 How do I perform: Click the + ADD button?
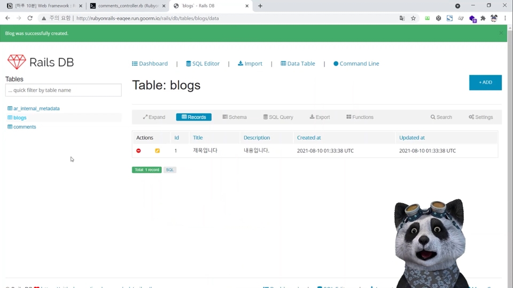pos(485,82)
